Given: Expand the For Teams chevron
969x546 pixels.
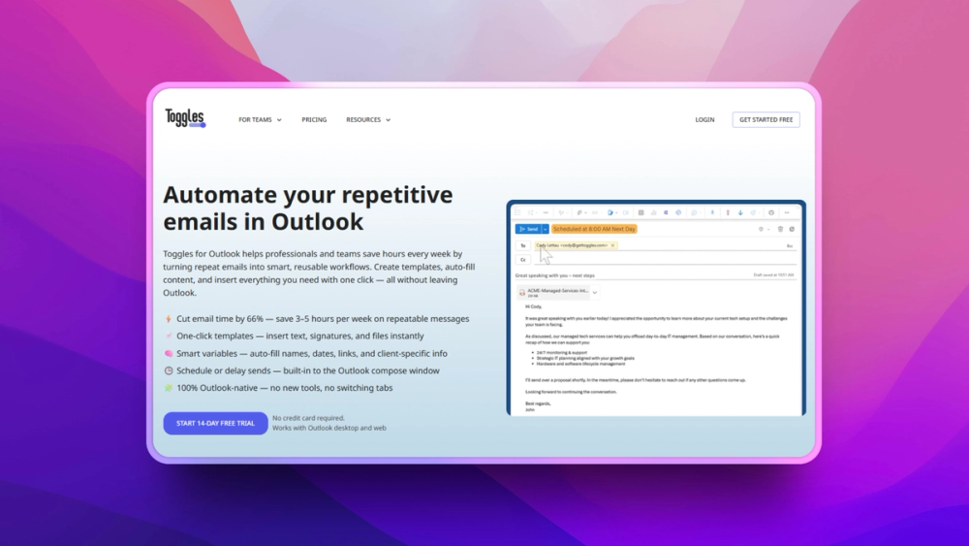Looking at the screenshot, I should point(279,120).
